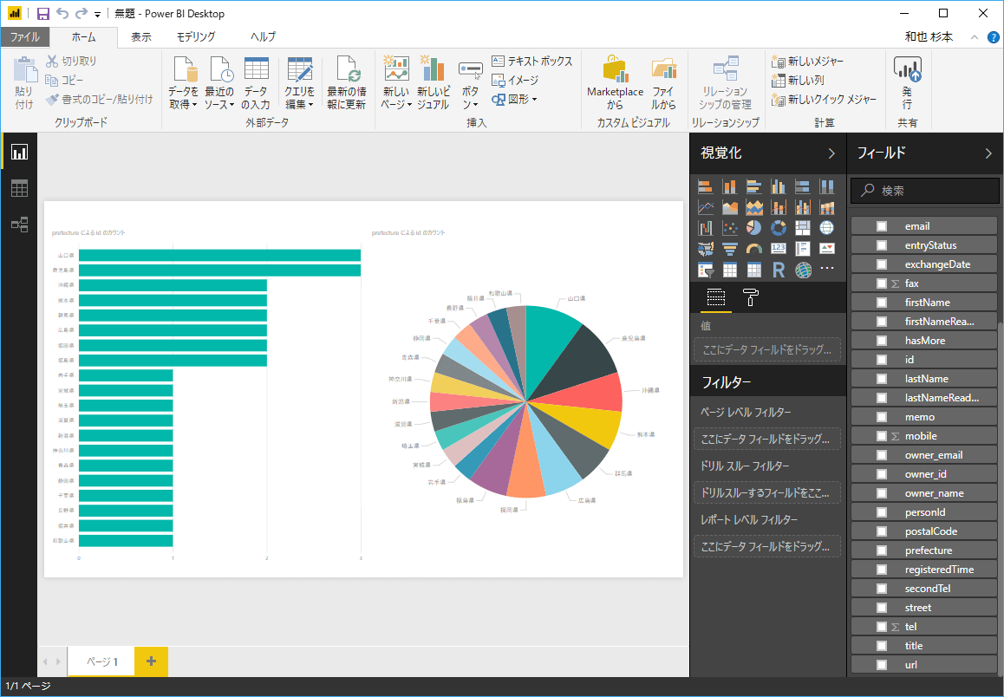Collapse the フィールド pane chevron
The width and height of the screenshot is (1004, 697).
(988, 153)
